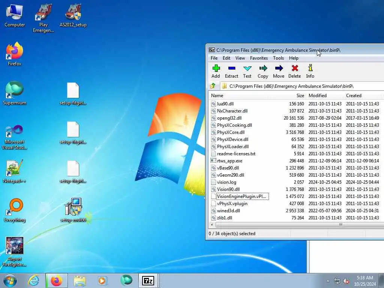Click the Add toolbar icon in 7-Zip
Image resolution: width=384 pixels, height=288 pixels.
pyautogui.click(x=216, y=71)
